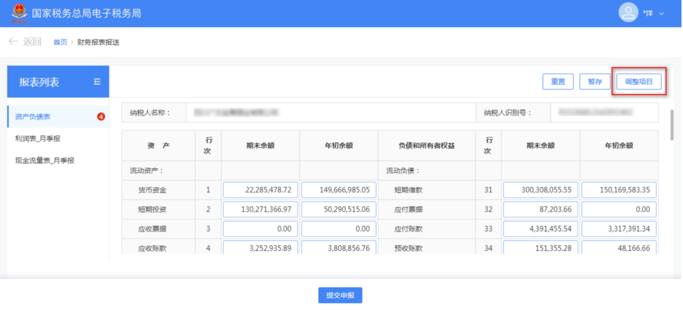Edit 应收票据 期末余额 field
This screenshot has width=683, height=310.
pos(260,229)
